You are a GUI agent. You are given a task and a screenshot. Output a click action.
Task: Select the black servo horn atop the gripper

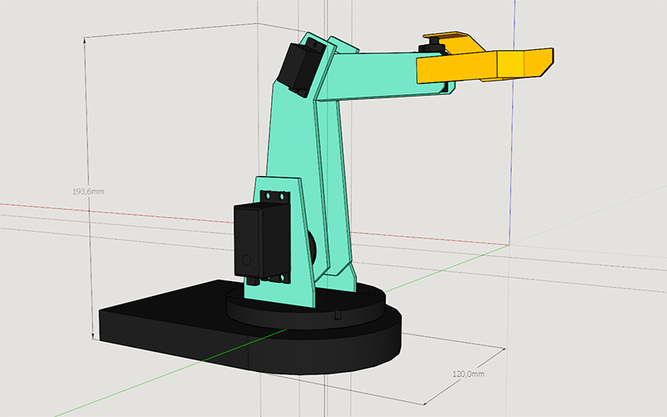click(433, 46)
